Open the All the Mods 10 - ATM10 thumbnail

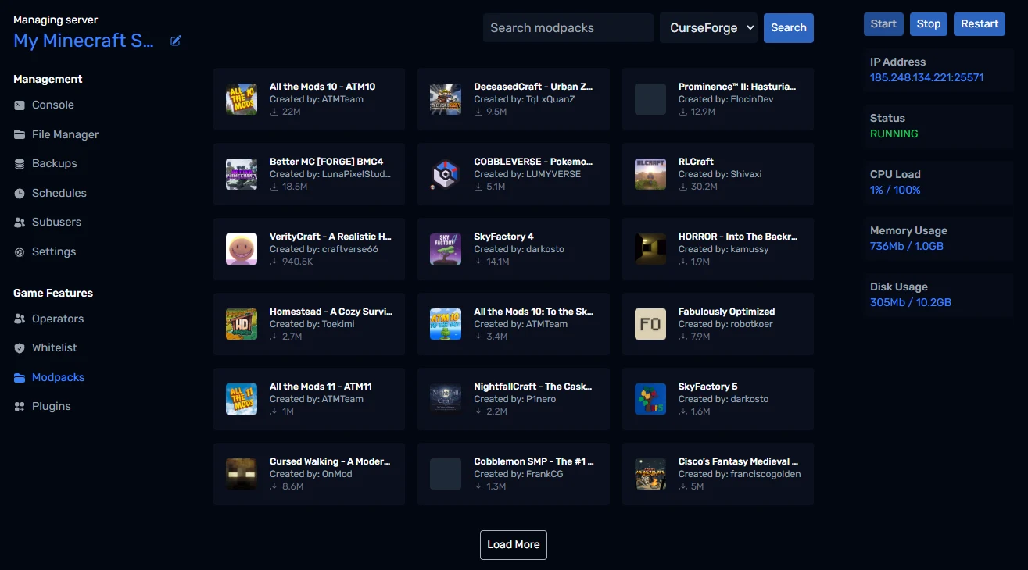pyautogui.click(x=242, y=99)
